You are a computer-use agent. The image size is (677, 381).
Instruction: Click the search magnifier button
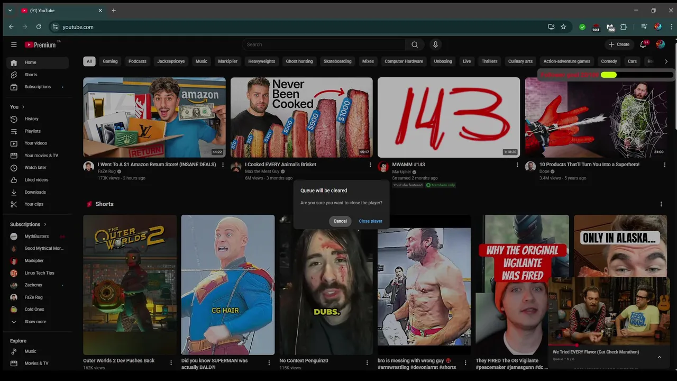tap(415, 44)
